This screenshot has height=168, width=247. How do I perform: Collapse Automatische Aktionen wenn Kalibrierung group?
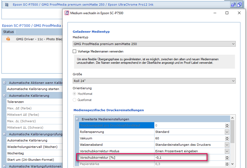[x=5, y=83]
